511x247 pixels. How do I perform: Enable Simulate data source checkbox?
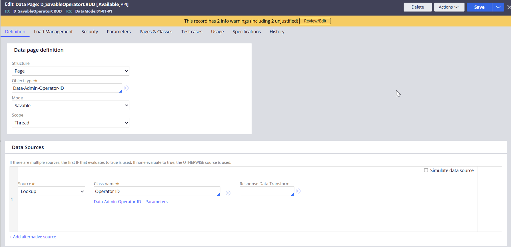(x=426, y=170)
